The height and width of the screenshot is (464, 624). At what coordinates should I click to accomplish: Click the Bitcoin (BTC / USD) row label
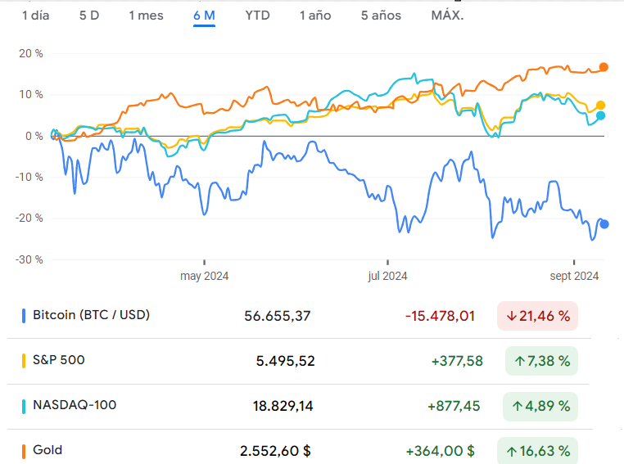coord(91,314)
